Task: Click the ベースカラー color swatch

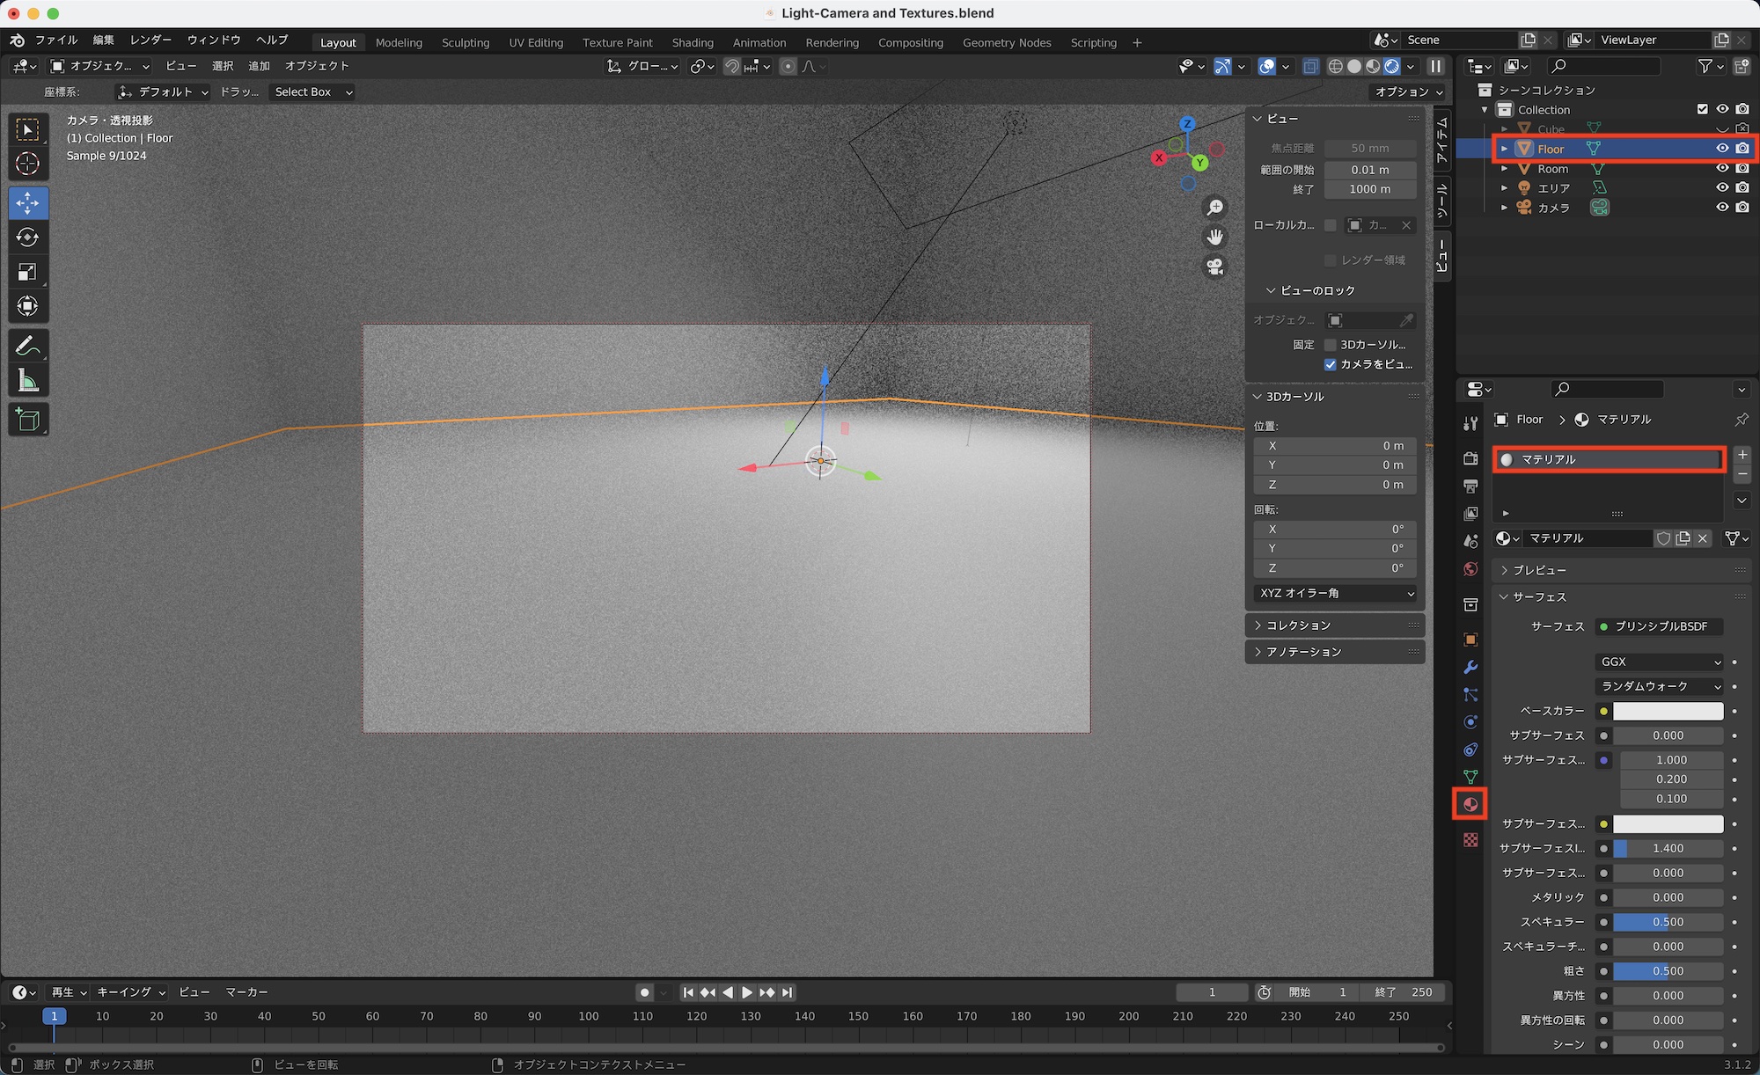Action: point(1668,711)
